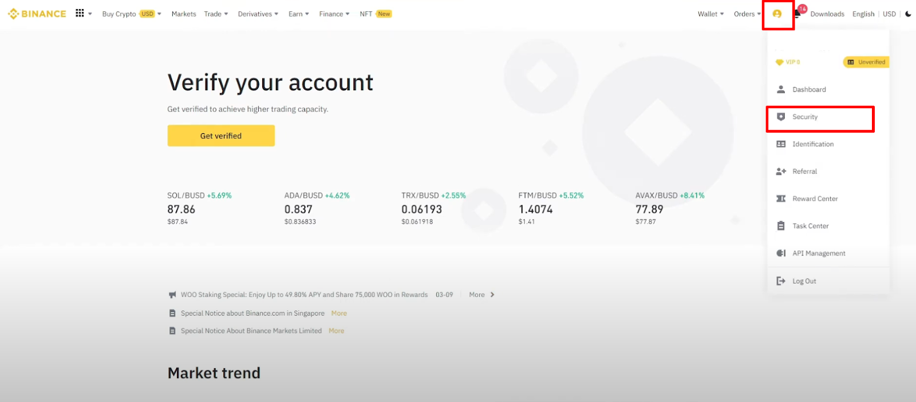The width and height of the screenshot is (916, 402).
Task: Open Downloads in the top bar
Action: click(827, 14)
